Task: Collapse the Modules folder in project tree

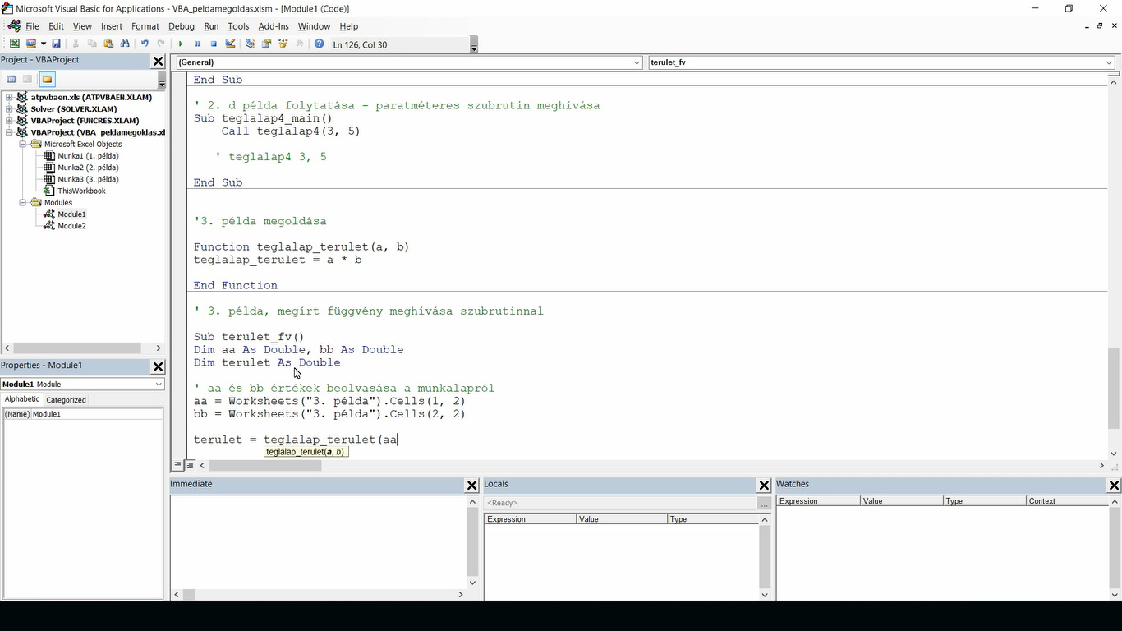Action: tap(24, 203)
